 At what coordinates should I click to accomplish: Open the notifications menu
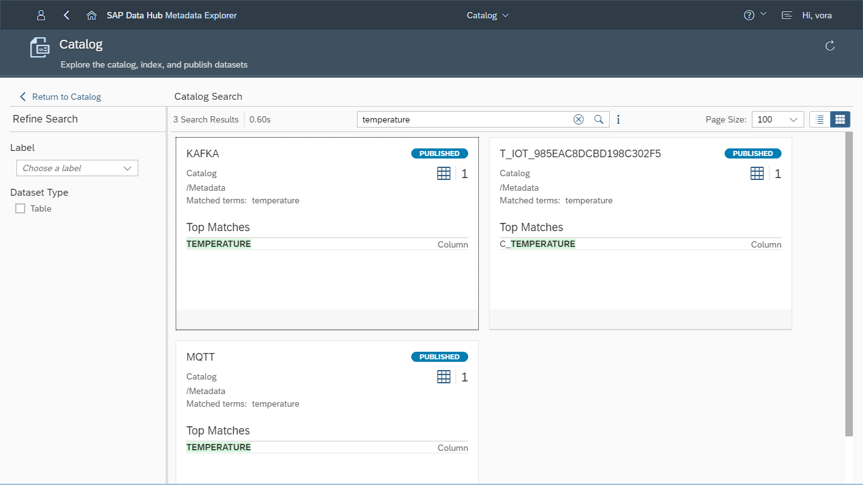point(786,15)
